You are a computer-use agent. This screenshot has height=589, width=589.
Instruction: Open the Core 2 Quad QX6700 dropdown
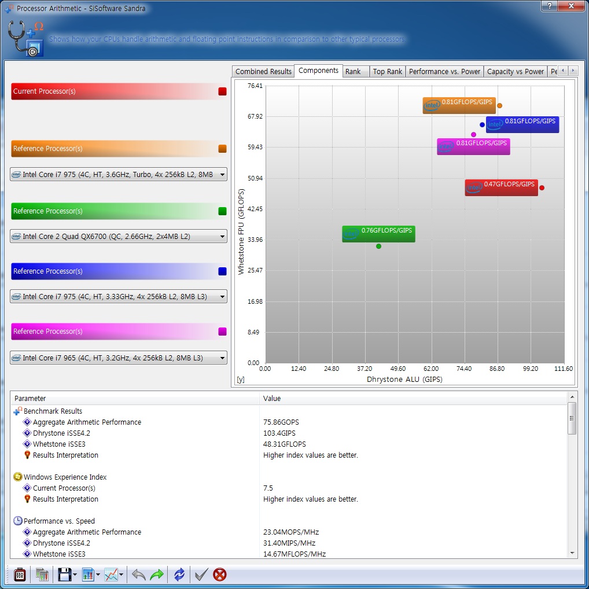coord(119,236)
